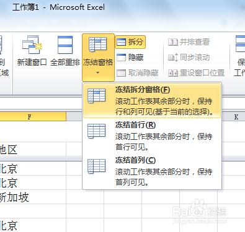The height and width of the screenshot is (232, 245).
Task: Select menu entry 冻结首列(C)
Action: tap(152, 171)
